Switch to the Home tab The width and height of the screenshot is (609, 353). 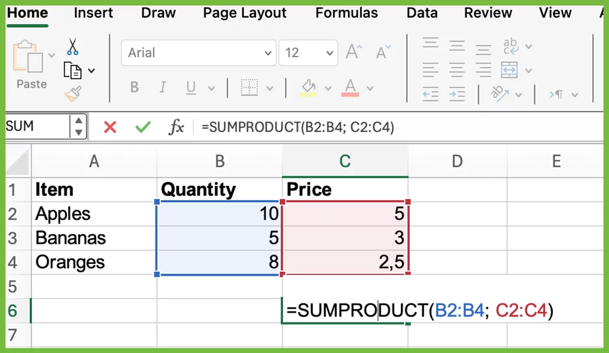[27, 13]
